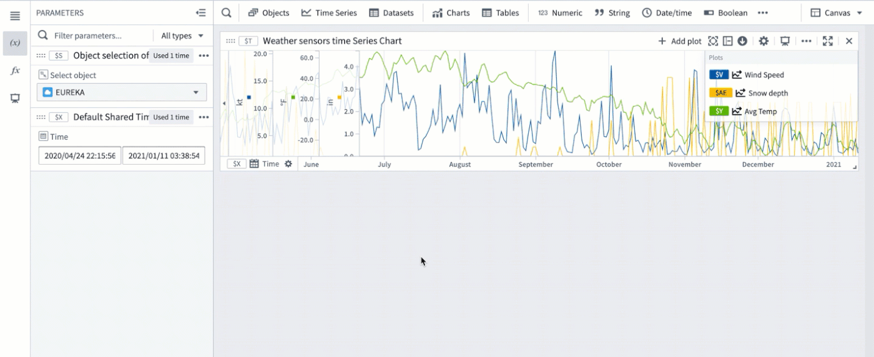
Task: Click the chart presentation mode icon
Action: click(785, 41)
